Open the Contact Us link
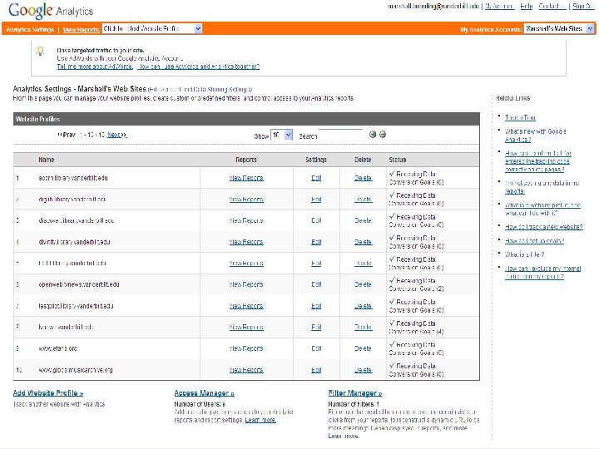The height and width of the screenshot is (449, 599). [x=552, y=6]
